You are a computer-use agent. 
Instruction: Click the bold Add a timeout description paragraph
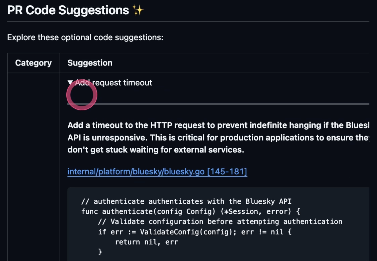pyautogui.click(x=218, y=137)
